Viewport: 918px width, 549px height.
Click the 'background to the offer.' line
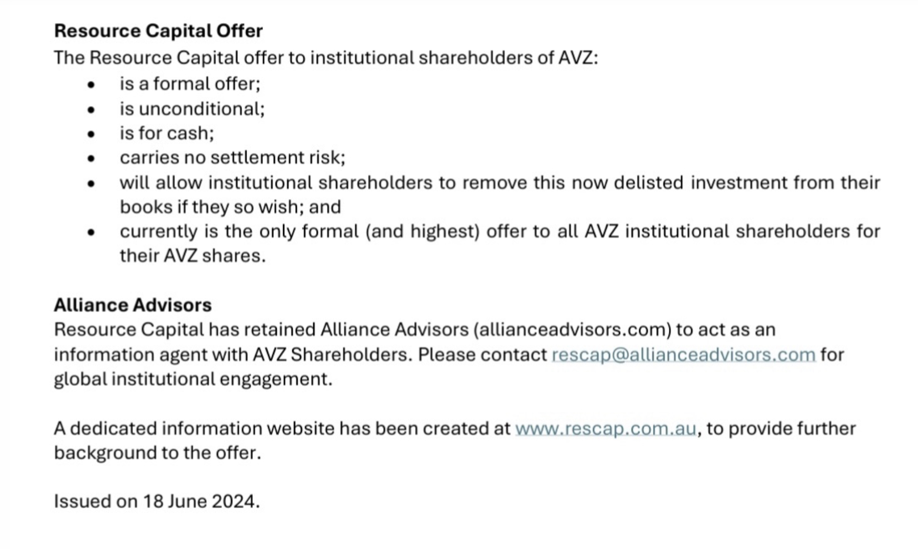pyautogui.click(x=157, y=453)
